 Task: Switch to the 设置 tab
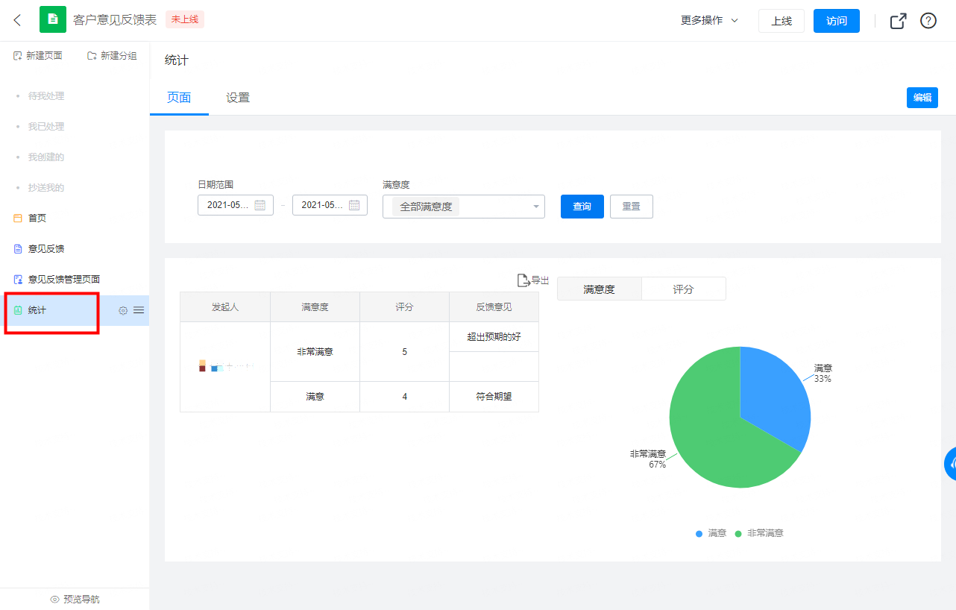238,98
